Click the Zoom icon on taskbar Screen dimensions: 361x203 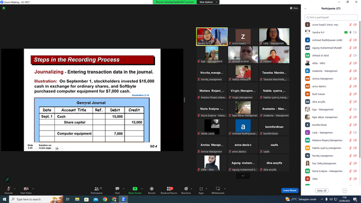(123, 199)
